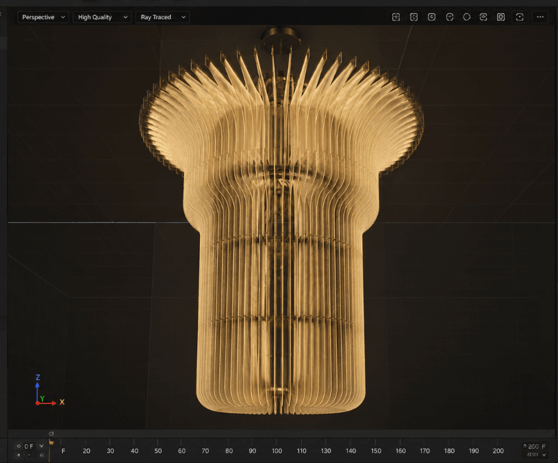The height and width of the screenshot is (463, 558).
Task: Open the Perspective view dropdown
Action: (x=43, y=17)
